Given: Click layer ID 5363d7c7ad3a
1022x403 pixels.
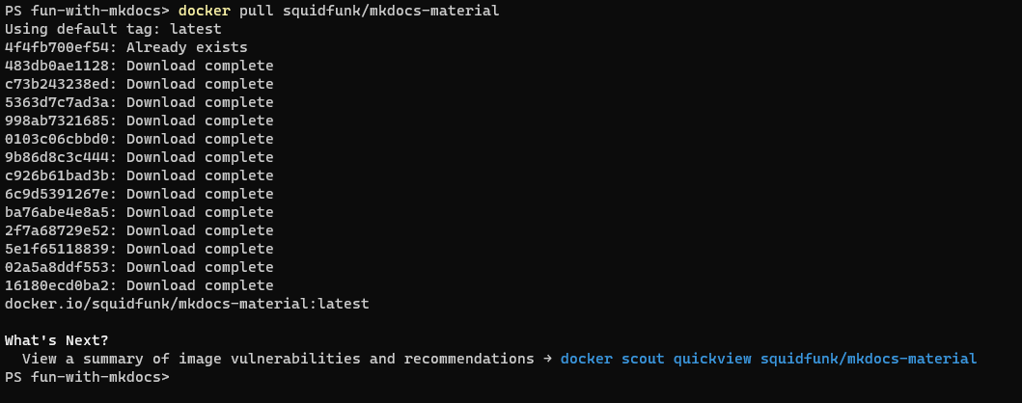Looking at the screenshot, I should (x=60, y=102).
